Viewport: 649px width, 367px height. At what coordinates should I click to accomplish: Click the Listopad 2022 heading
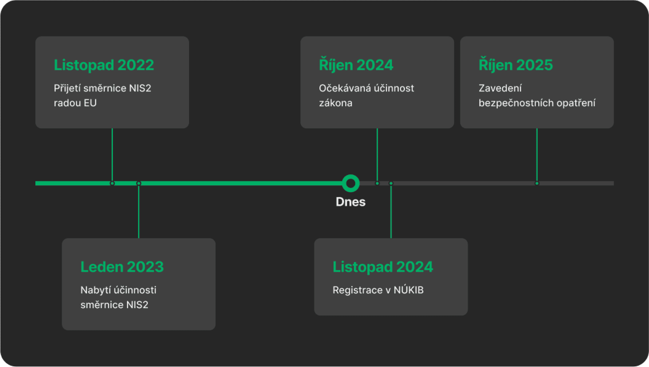click(104, 65)
